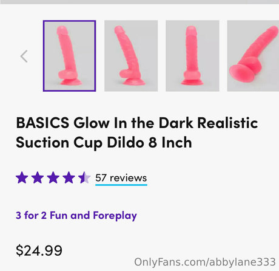Click the blue underline beneath the reviews count
Image resolution: width=279 pixels, height=271 pixels.
[x=121, y=185]
